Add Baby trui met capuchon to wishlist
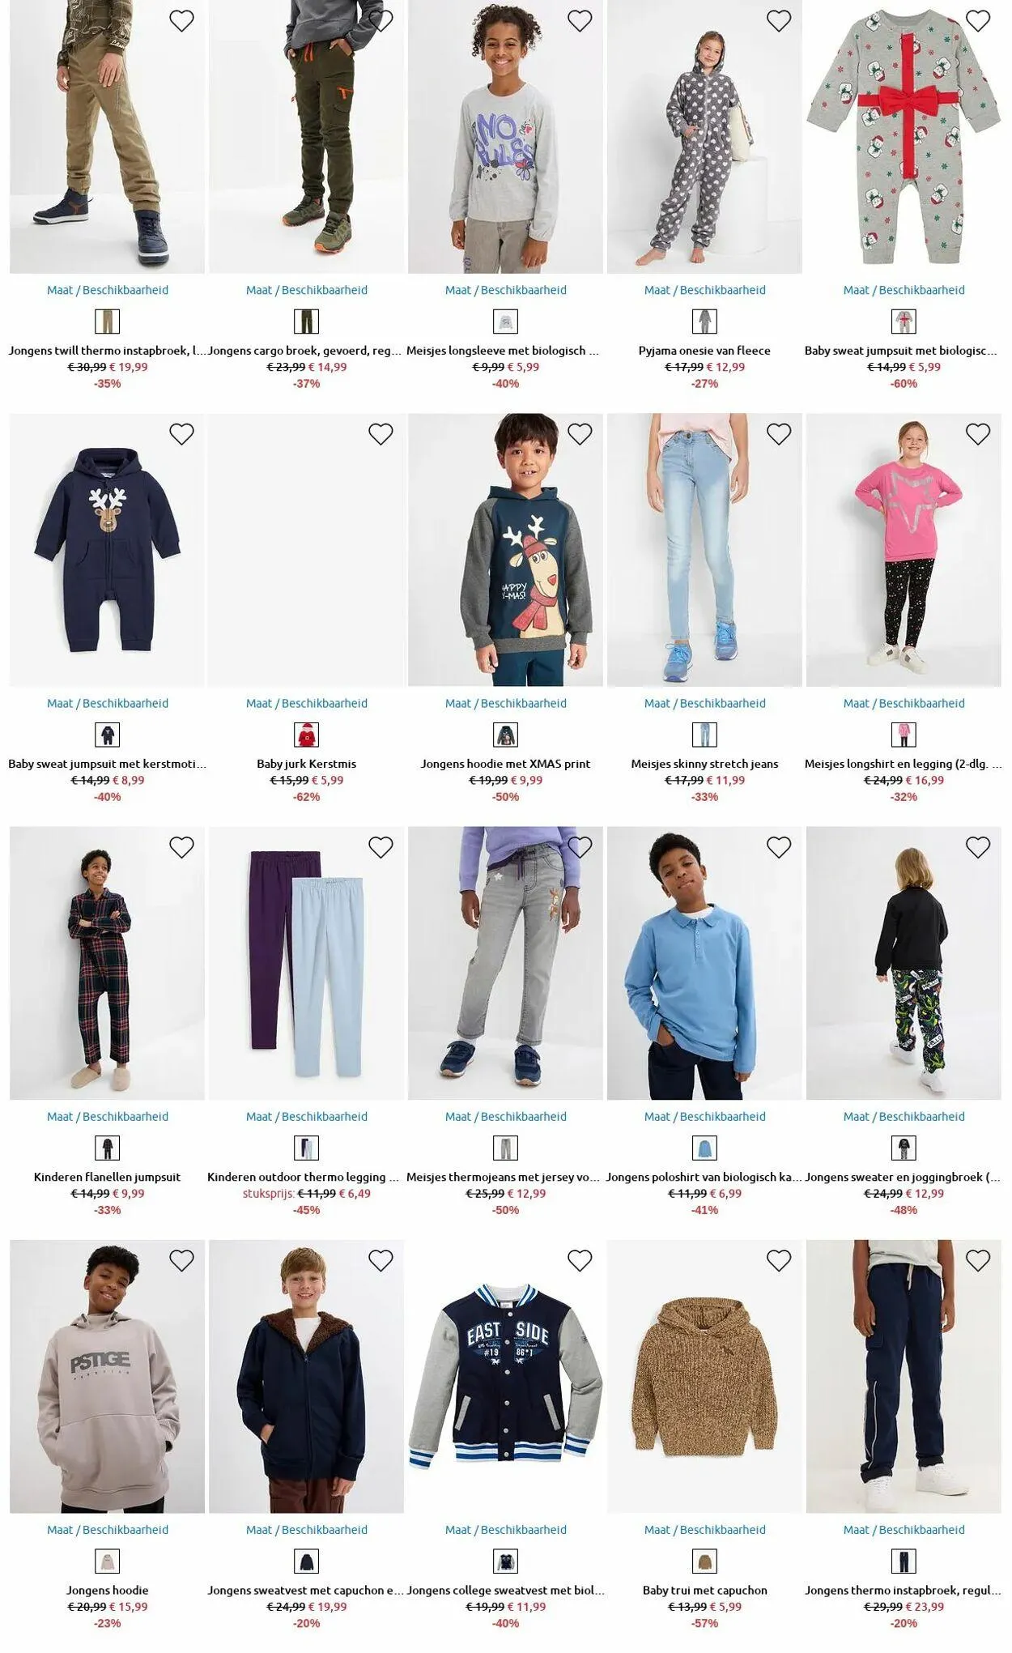This screenshot has width=1012, height=1653. point(778,1260)
